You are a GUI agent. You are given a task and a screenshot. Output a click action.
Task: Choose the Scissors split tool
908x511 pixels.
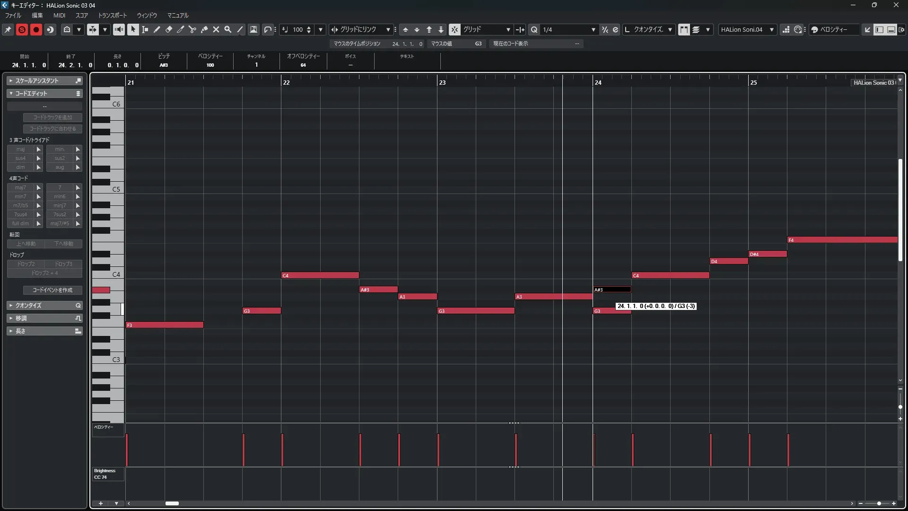[x=192, y=29]
